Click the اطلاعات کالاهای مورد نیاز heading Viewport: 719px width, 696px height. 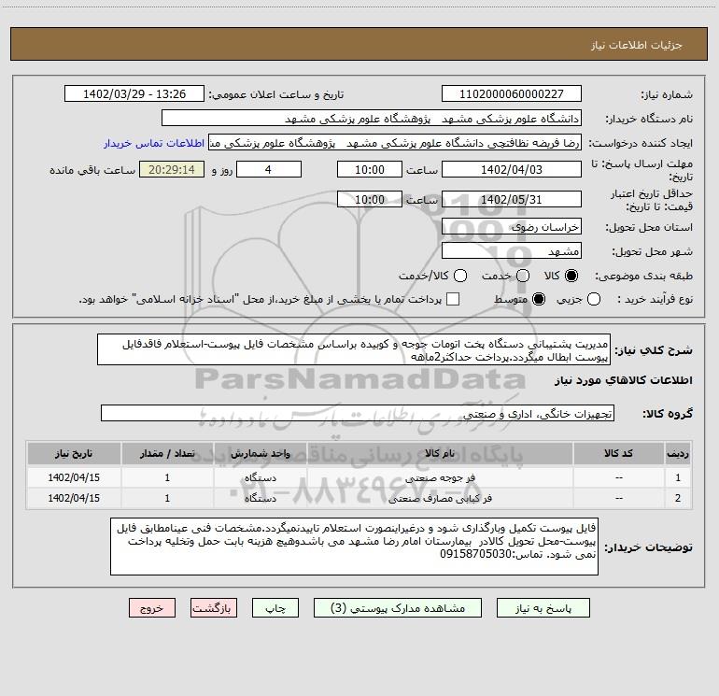tap(623, 380)
